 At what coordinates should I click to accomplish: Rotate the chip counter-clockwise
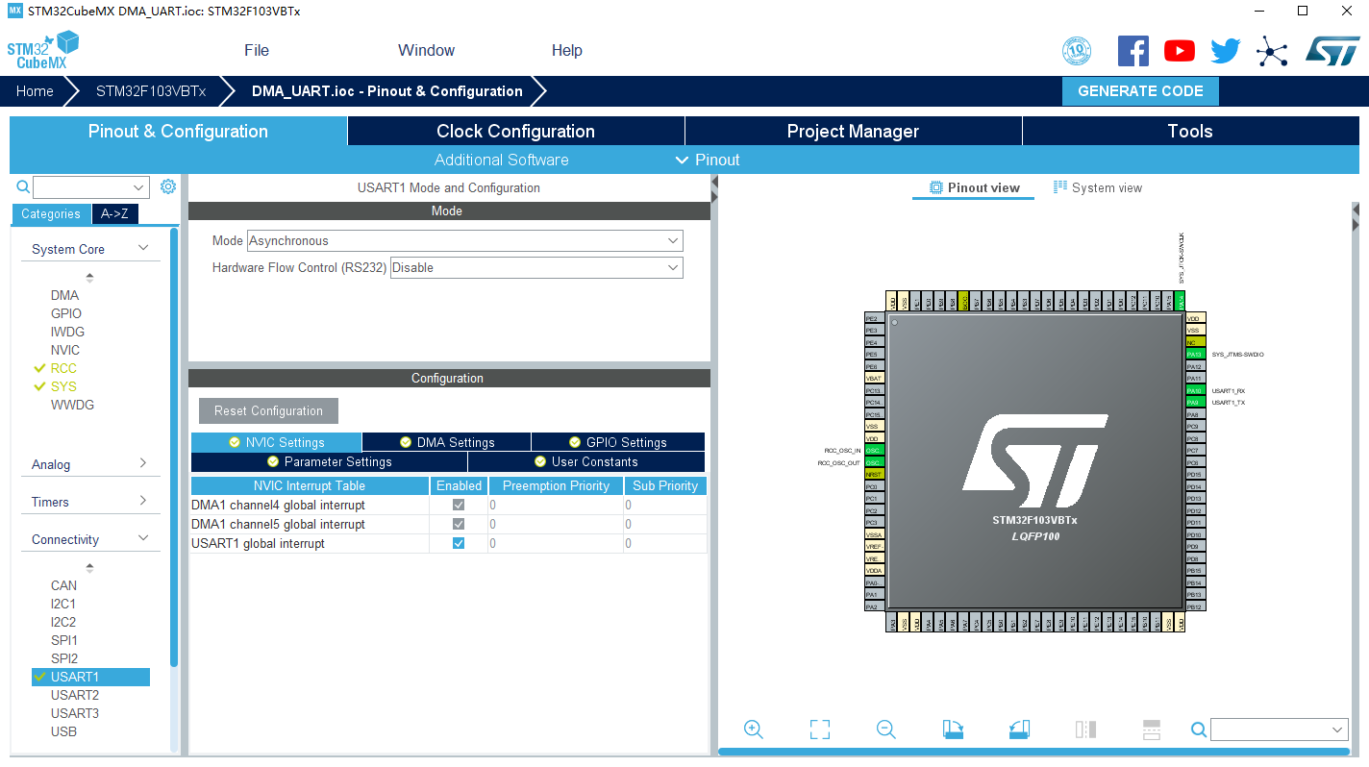click(x=1019, y=729)
